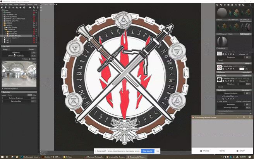The height and width of the screenshot is (159, 254).
Task: Open the Help menu
Action: pos(36,4)
